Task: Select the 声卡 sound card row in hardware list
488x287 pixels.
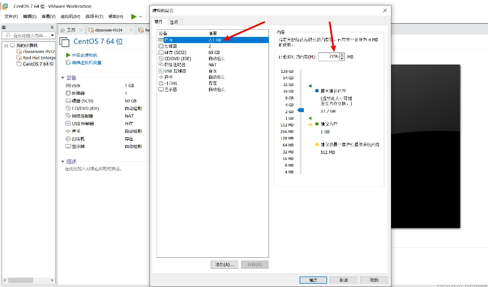Action: (213, 77)
